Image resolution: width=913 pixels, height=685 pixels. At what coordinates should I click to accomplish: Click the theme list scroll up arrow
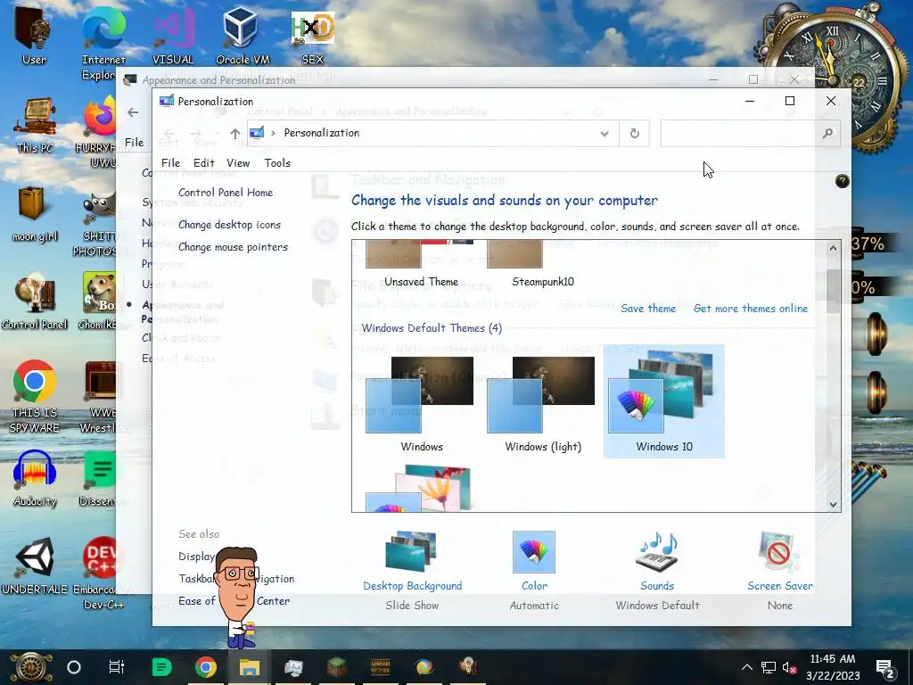tap(834, 248)
